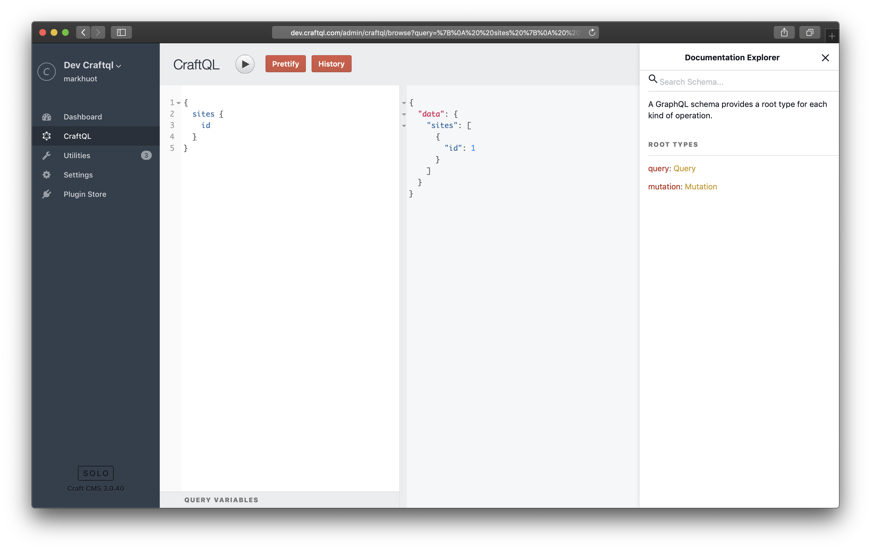The width and height of the screenshot is (871, 550).
Task: Open the Plugin Store menu item
Action: 85,194
